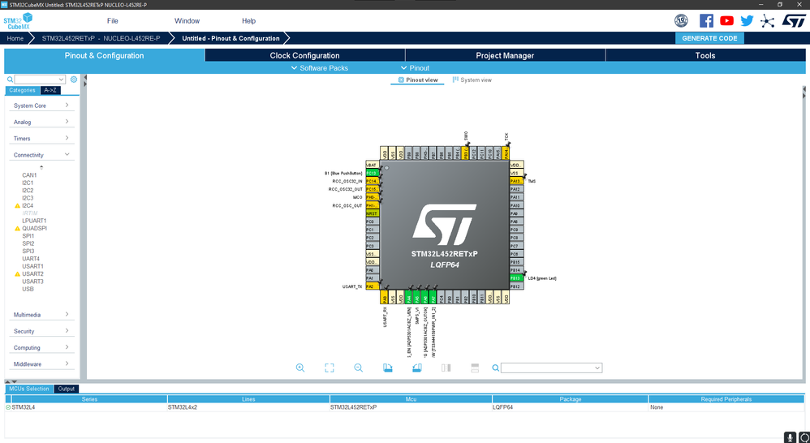Open the ST Facebook page icon
This screenshot has height=443, width=810.
pyautogui.click(x=706, y=20)
